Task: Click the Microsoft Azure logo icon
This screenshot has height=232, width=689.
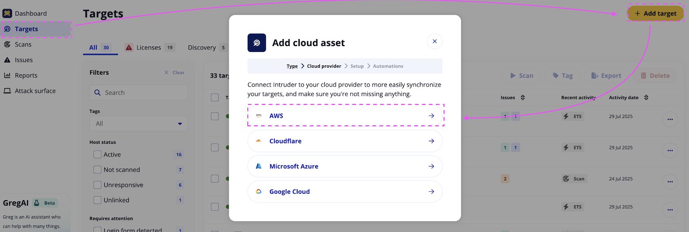Action: (259, 166)
